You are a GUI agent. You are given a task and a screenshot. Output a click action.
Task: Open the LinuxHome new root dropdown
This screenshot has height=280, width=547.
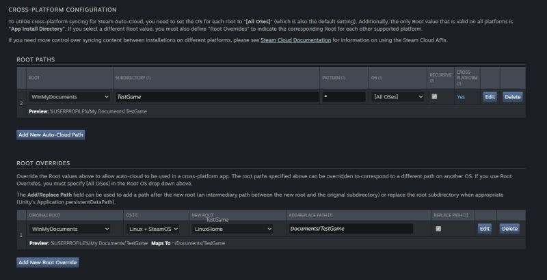click(x=232, y=229)
